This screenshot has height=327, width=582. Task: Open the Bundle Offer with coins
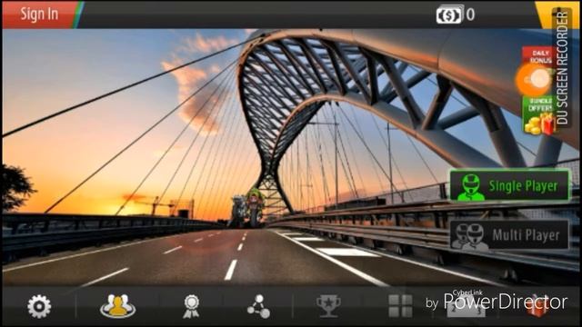pyautogui.click(x=539, y=115)
